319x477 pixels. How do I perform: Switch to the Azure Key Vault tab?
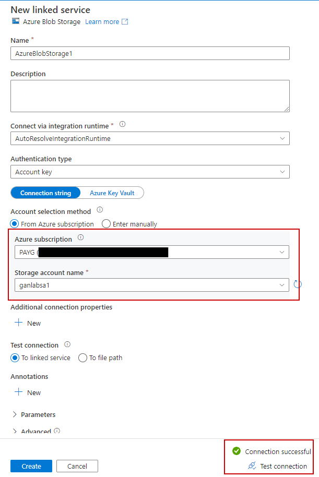[x=112, y=193]
